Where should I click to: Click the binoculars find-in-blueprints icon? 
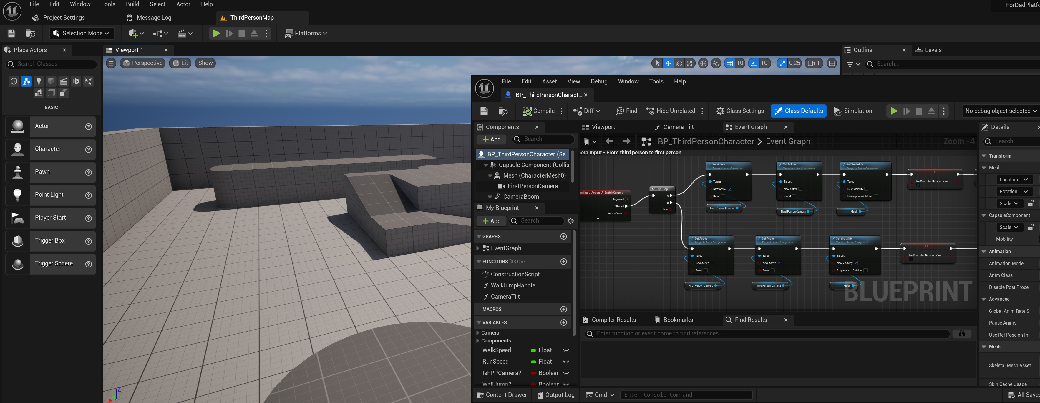[x=962, y=334]
